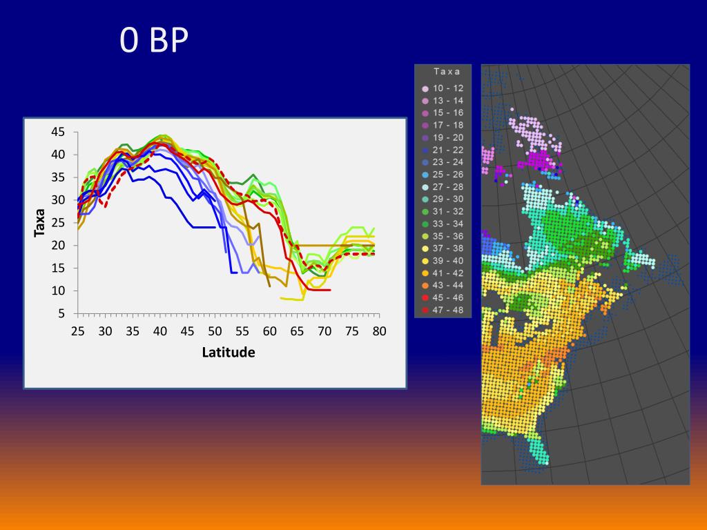This screenshot has height=530, width=707.
Task: Pick the 21 - 22 legend color dot
Action: 425,150
